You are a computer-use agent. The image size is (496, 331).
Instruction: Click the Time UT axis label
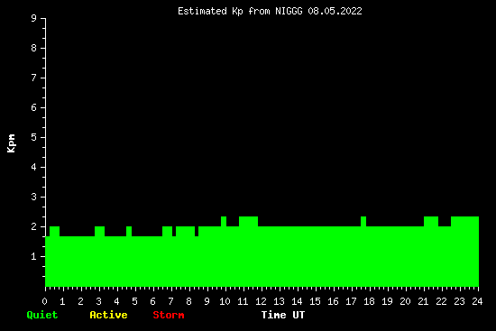283,315
